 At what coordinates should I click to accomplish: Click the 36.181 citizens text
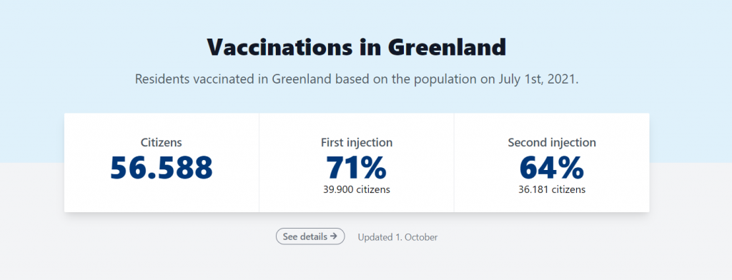552,189
